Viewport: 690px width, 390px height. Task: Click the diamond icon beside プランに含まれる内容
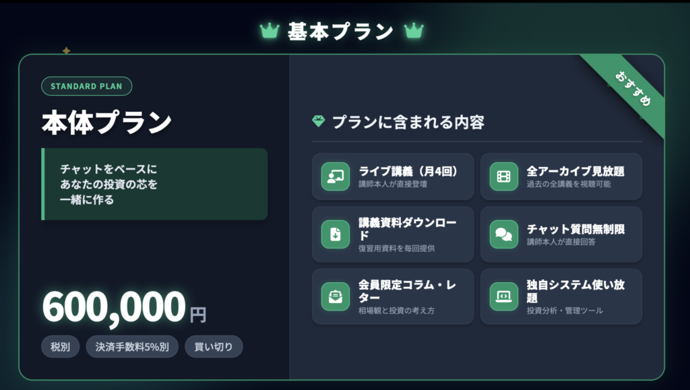pyautogui.click(x=319, y=122)
